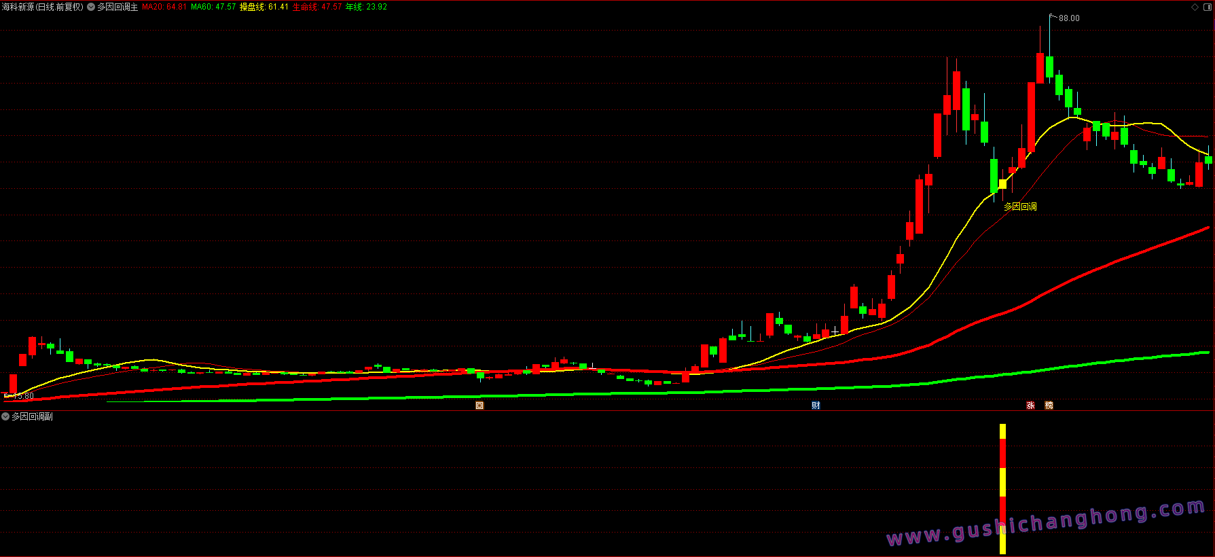The height and width of the screenshot is (557, 1215).
Task: Expand the 多因回调副 sub-indicator dropdown arrow
Action: click(x=5, y=416)
